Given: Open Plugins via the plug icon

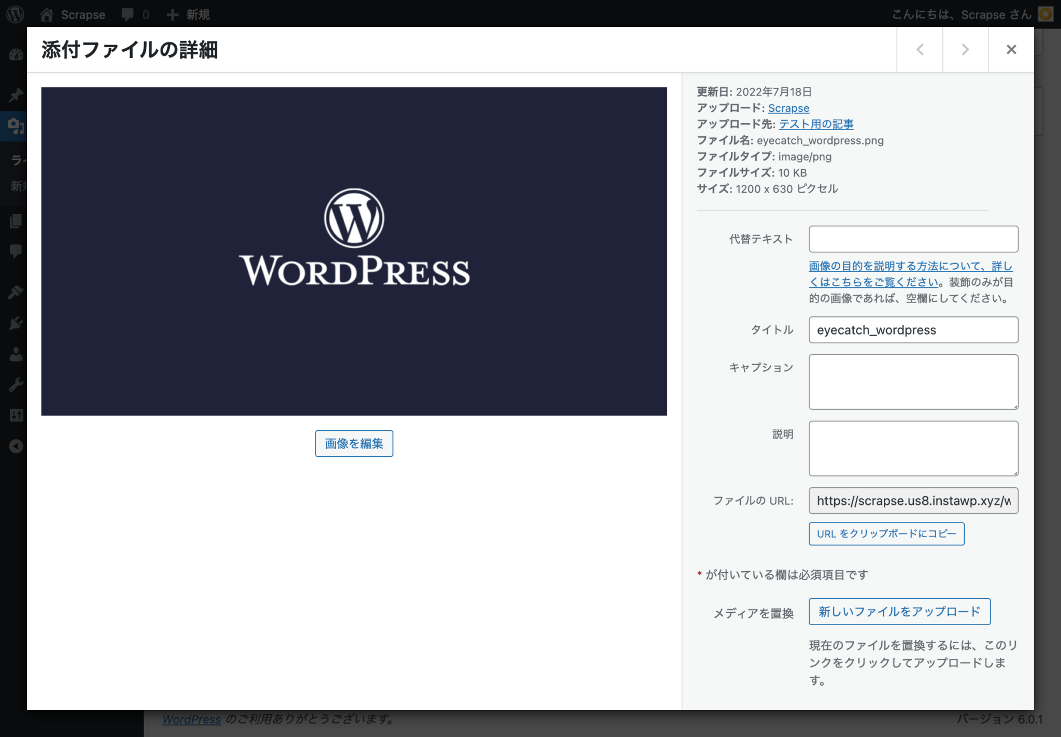Looking at the screenshot, I should point(15,322).
